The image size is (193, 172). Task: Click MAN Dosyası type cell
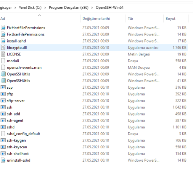tap(139, 68)
